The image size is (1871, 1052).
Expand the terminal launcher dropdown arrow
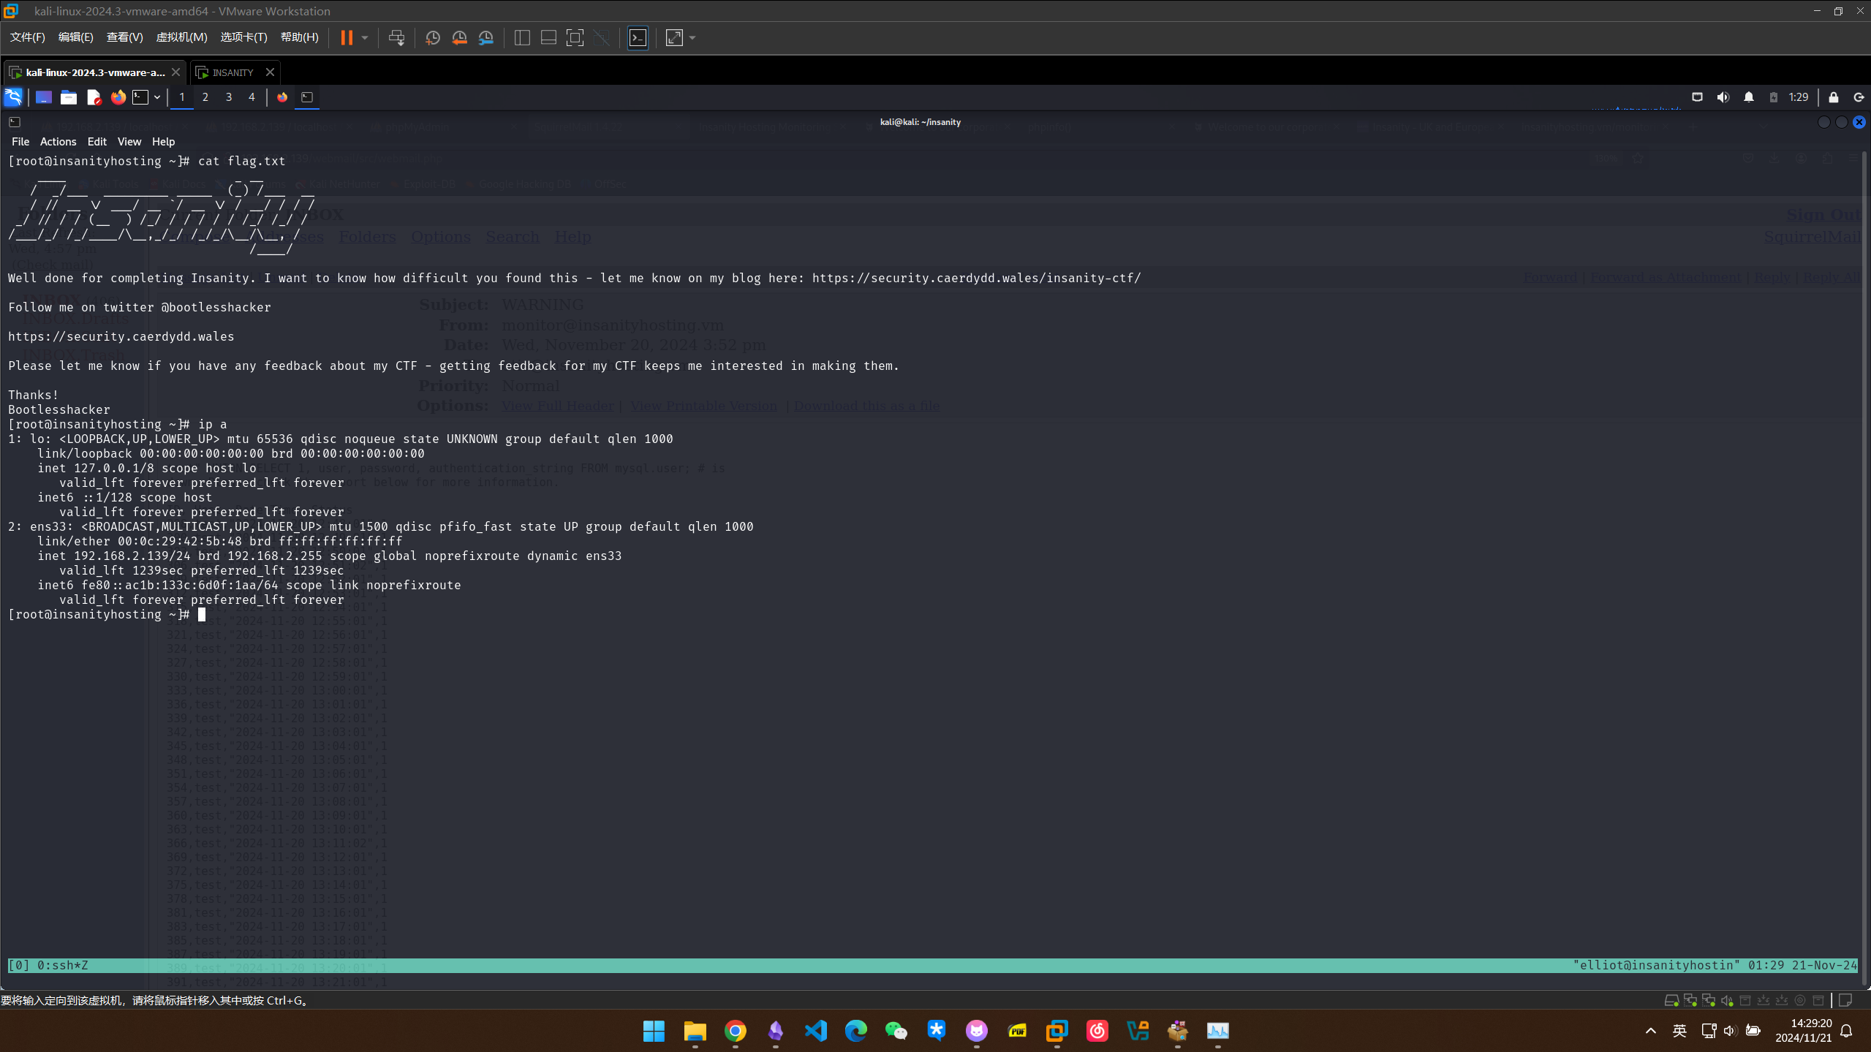pyautogui.click(x=156, y=97)
